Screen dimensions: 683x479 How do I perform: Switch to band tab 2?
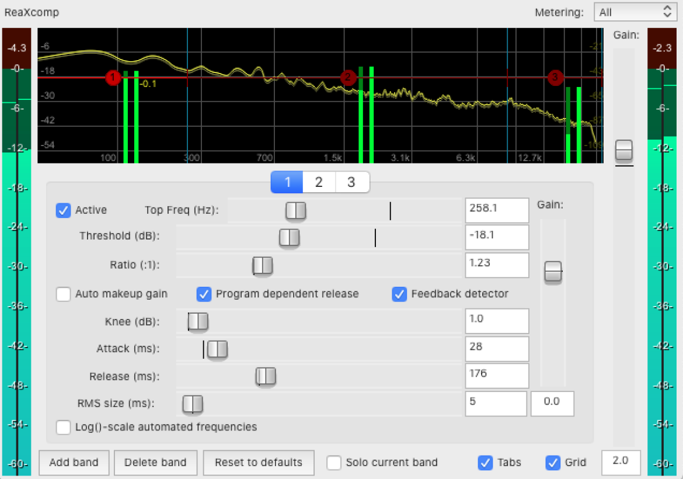point(319,182)
